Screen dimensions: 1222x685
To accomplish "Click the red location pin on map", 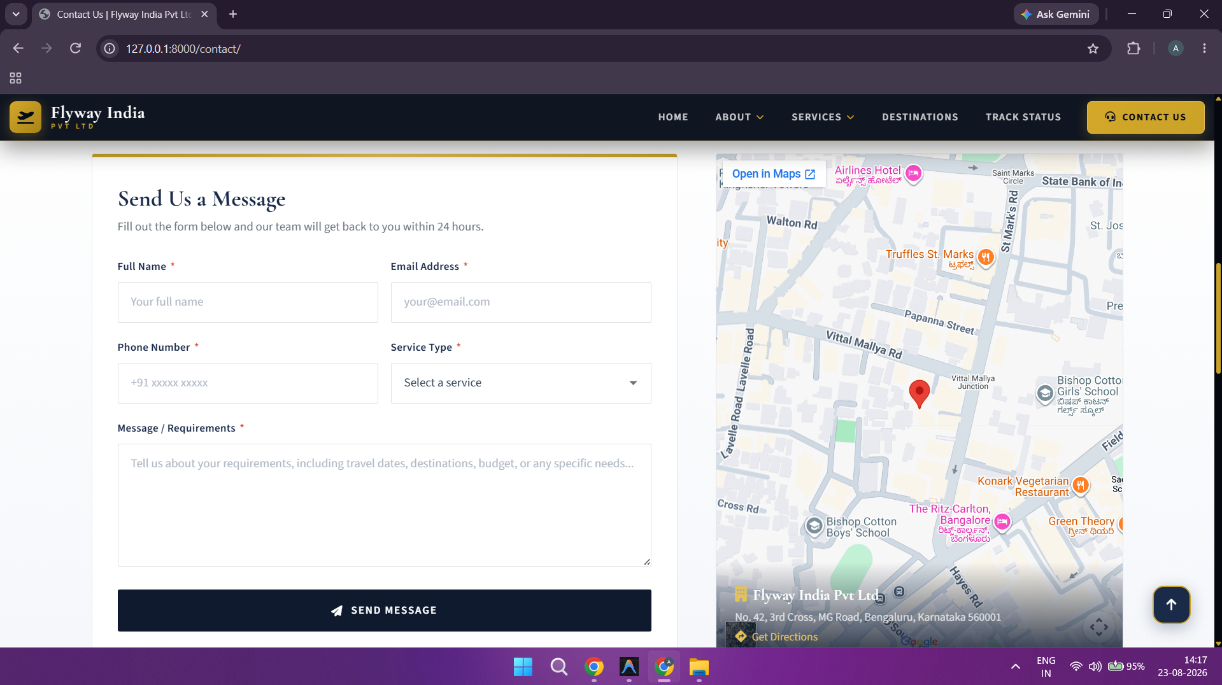I will coord(919,393).
